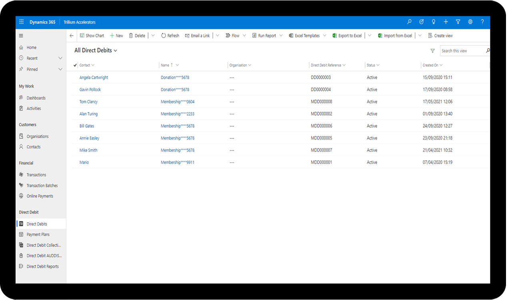Open the advanced find funnel icon in top bar

458,22
